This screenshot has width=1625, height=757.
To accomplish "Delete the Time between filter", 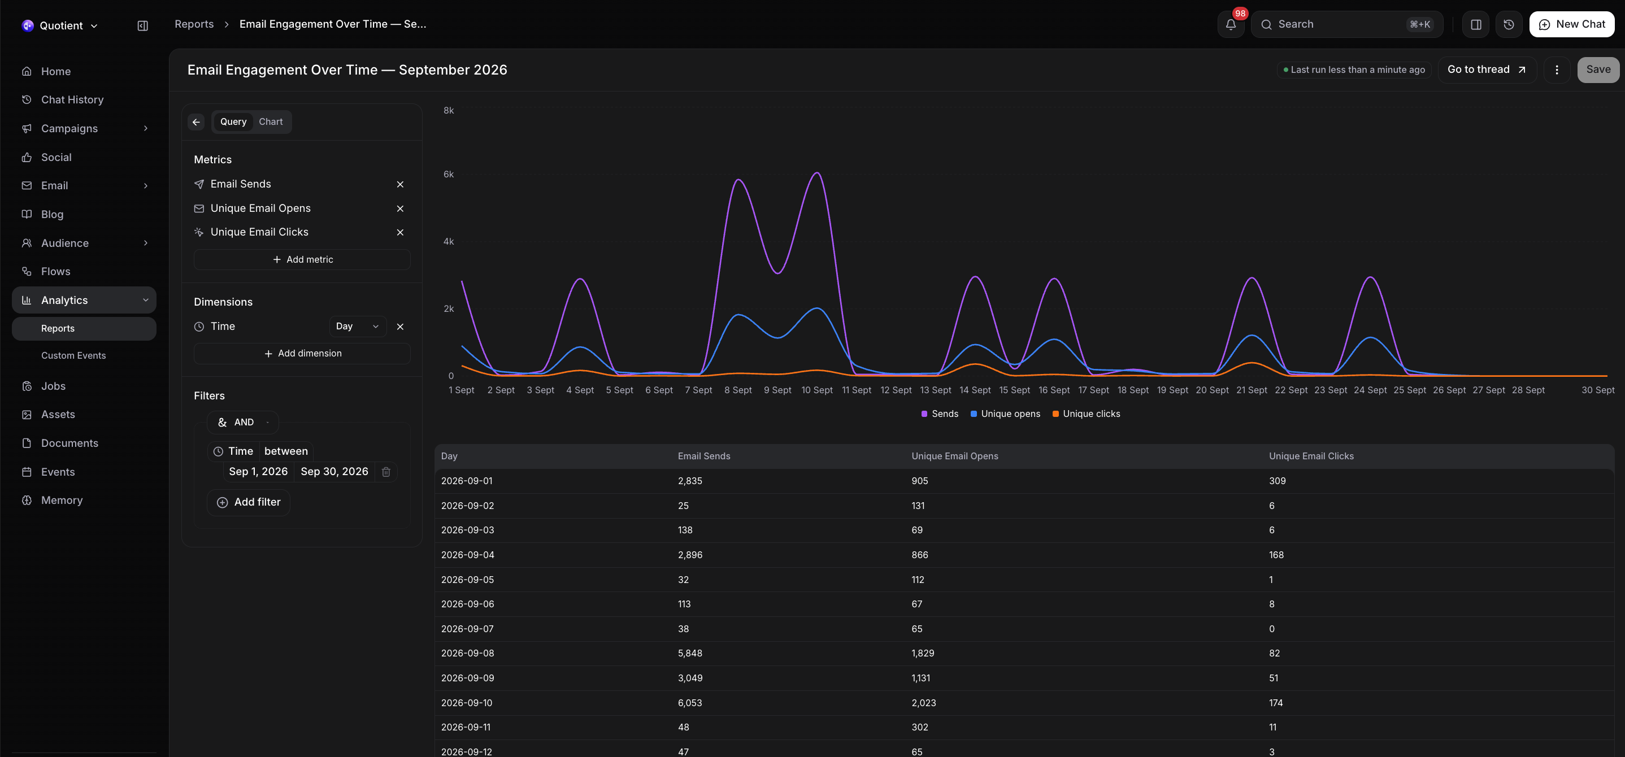I will click(x=386, y=472).
